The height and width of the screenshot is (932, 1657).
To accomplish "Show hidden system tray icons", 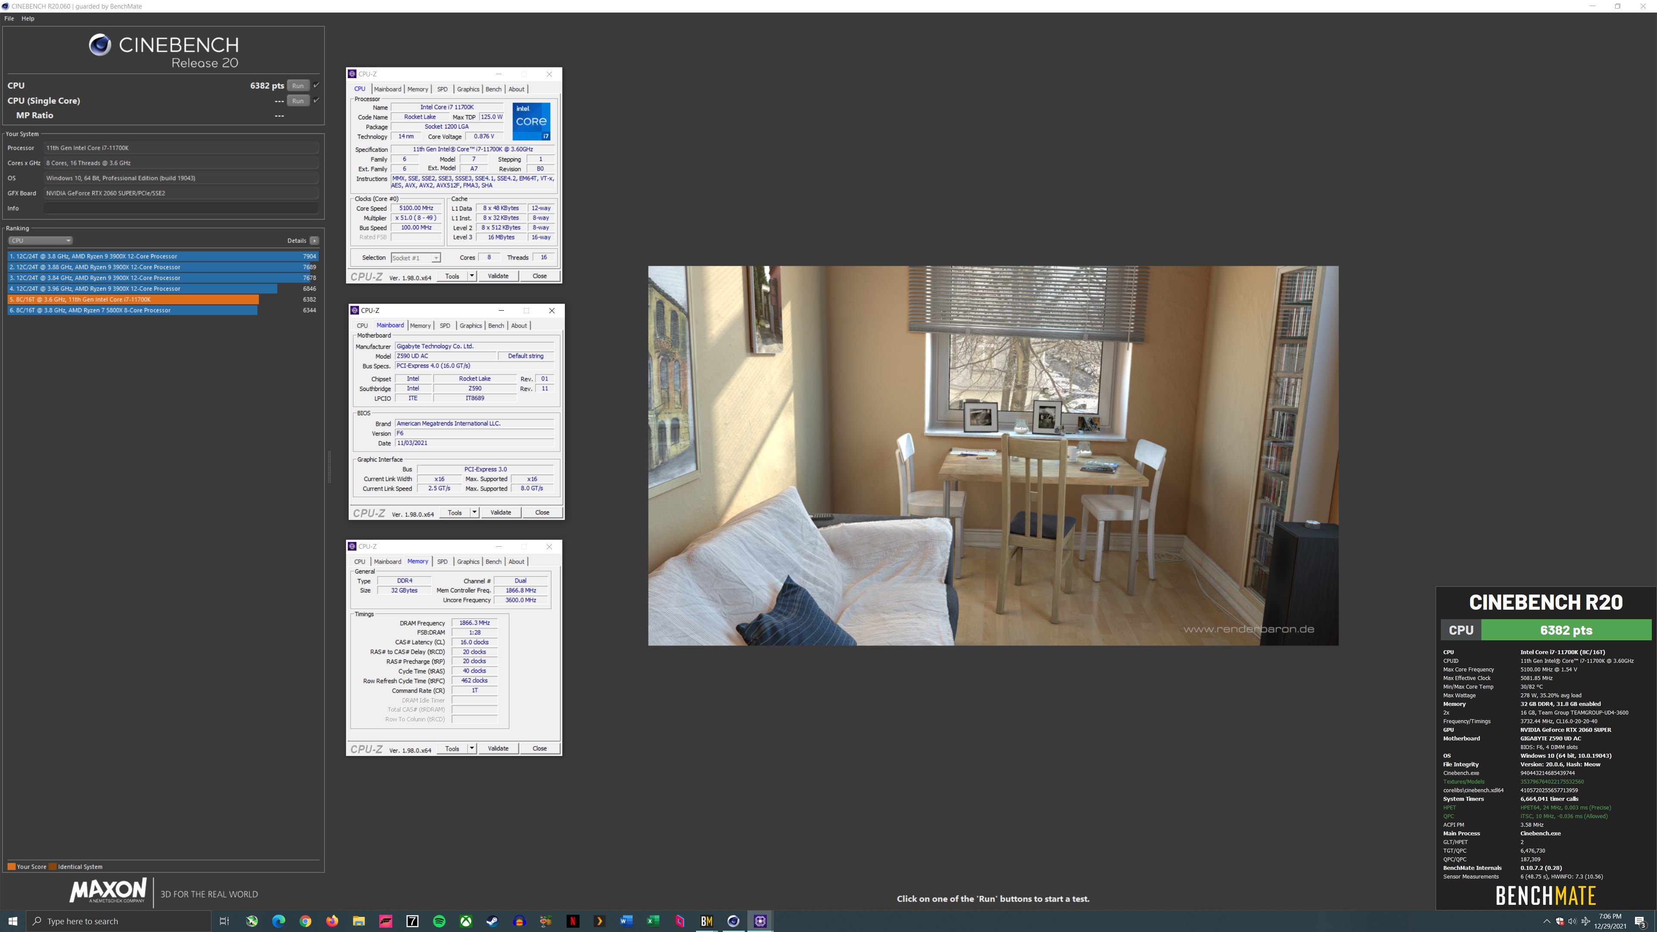I will tap(1547, 921).
